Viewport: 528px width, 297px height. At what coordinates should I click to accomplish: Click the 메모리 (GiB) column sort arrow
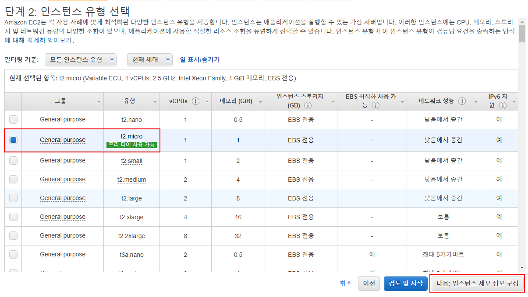point(260,101)
